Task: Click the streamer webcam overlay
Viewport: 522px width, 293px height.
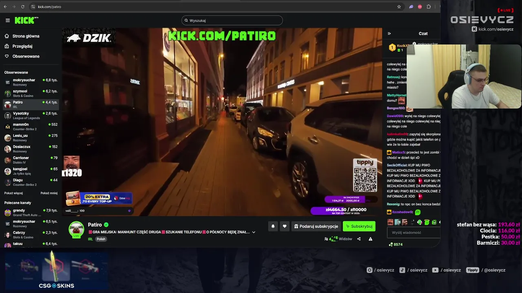Action: click(x=464, y=77)
